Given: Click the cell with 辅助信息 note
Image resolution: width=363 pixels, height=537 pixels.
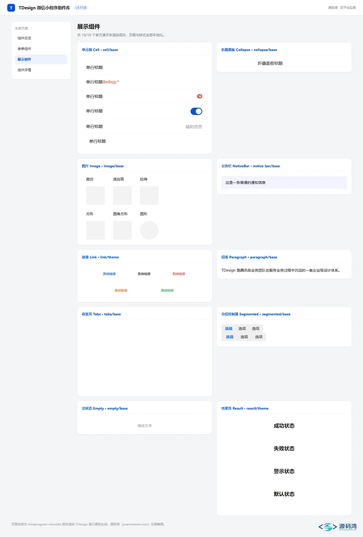Looking at the screenshot, I should pyautogui.click(x=145, y=127).
